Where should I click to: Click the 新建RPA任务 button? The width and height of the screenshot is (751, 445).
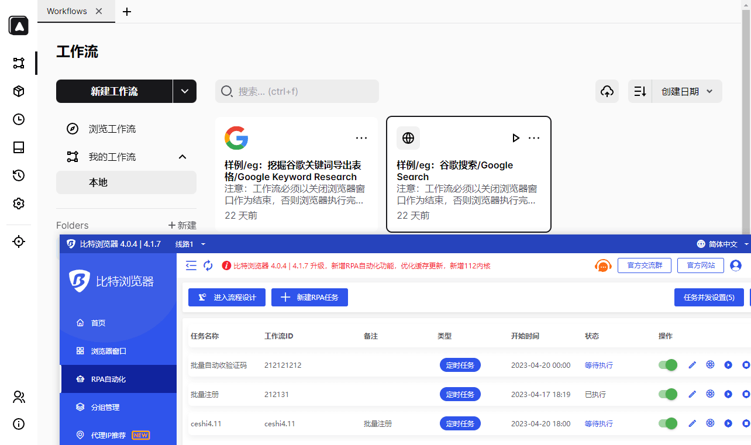[x=309, y=297]
